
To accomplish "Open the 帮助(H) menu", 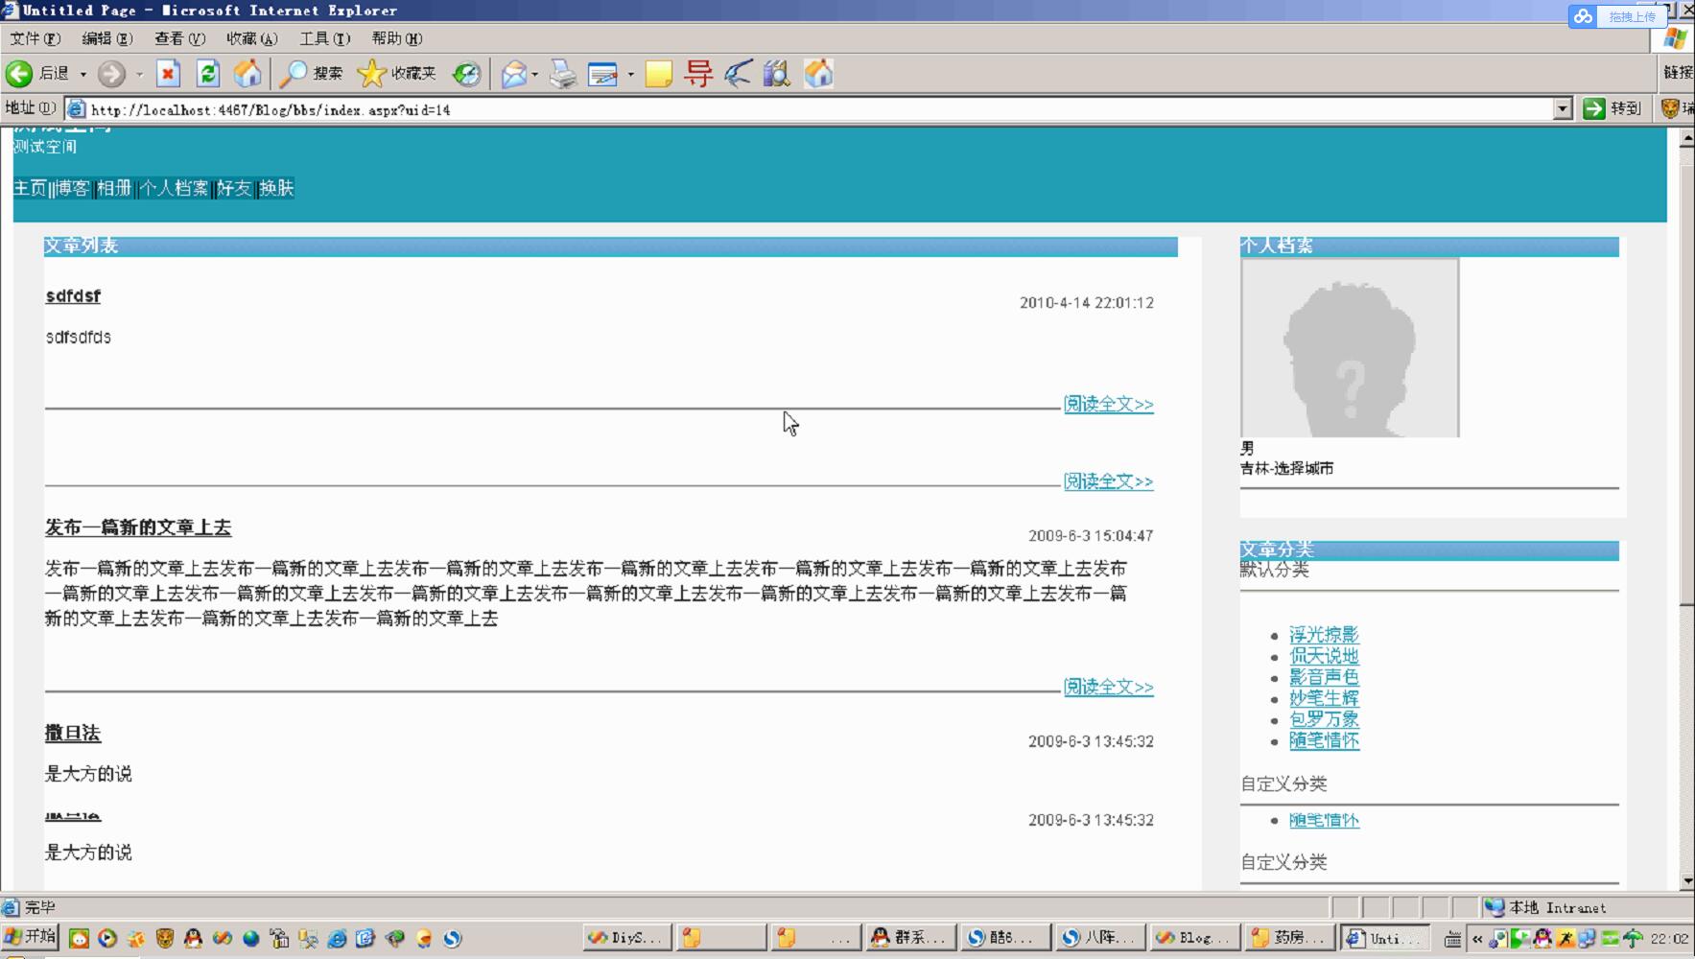I will 396,38.
